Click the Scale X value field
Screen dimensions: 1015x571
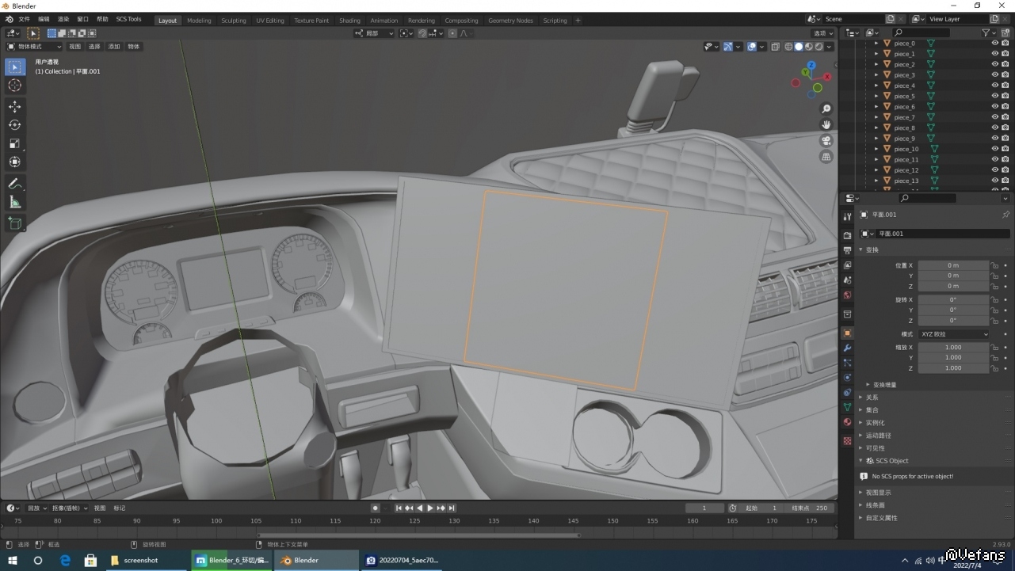point(953,347)
